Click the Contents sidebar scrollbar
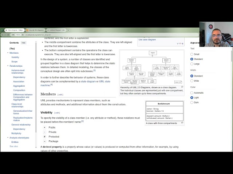Screen dimensions: 233x174 (x=36, y=87)
